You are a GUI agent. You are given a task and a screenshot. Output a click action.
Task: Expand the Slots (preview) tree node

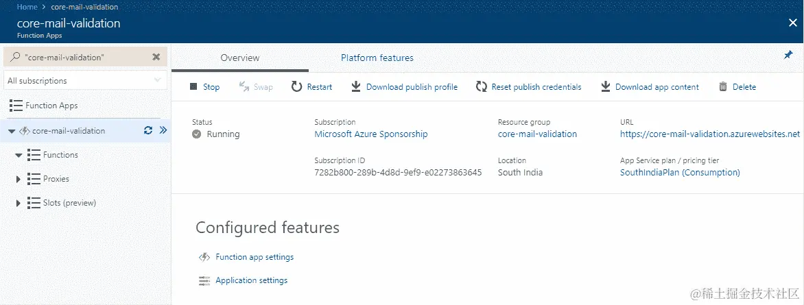19,203
